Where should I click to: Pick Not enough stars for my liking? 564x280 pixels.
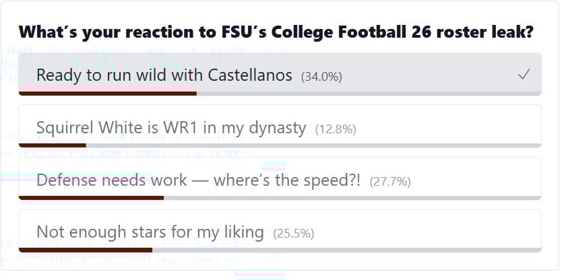coord(150,232)
